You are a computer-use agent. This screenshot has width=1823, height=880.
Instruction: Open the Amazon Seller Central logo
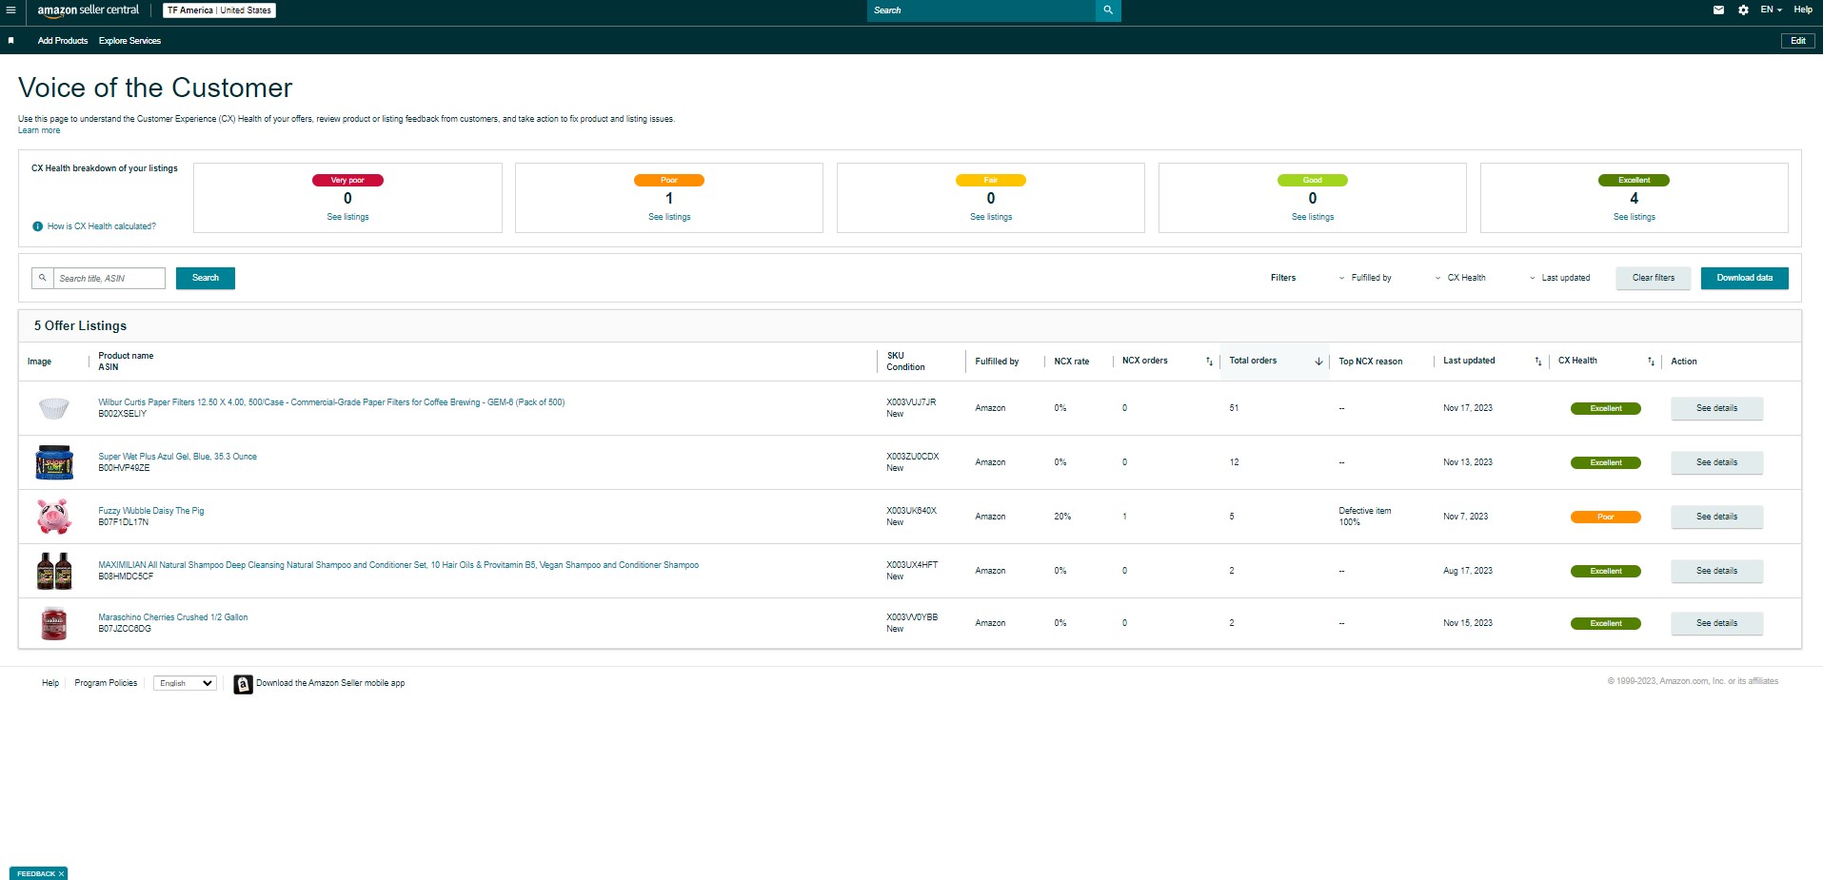click(x=88, y=10)
